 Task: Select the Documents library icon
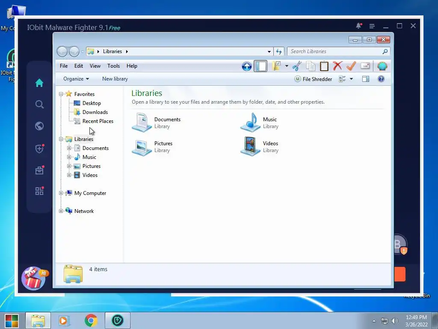[x=142, y=122]
